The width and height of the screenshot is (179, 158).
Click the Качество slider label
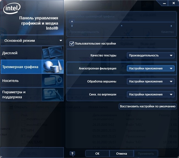coord(167,32)
